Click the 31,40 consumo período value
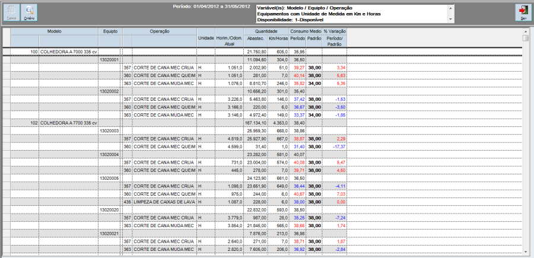 [x=297, y=146]
